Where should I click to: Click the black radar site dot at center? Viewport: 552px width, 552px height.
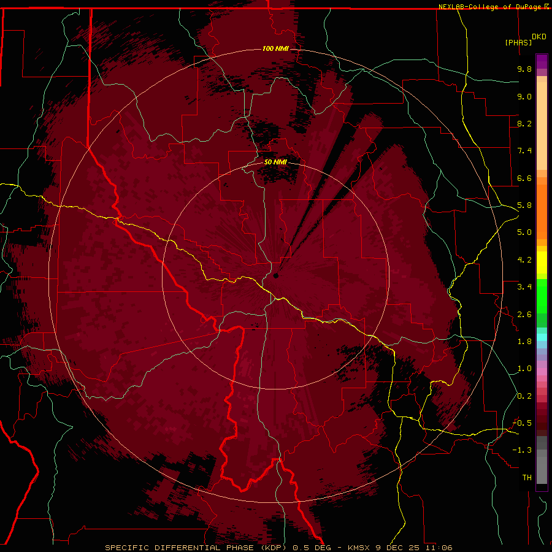275,275
